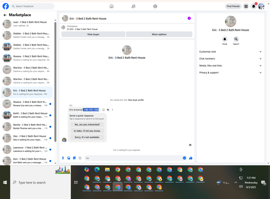Expand Media, files and links section
This screenshot has height=199, width=270.
pos(230,65)
